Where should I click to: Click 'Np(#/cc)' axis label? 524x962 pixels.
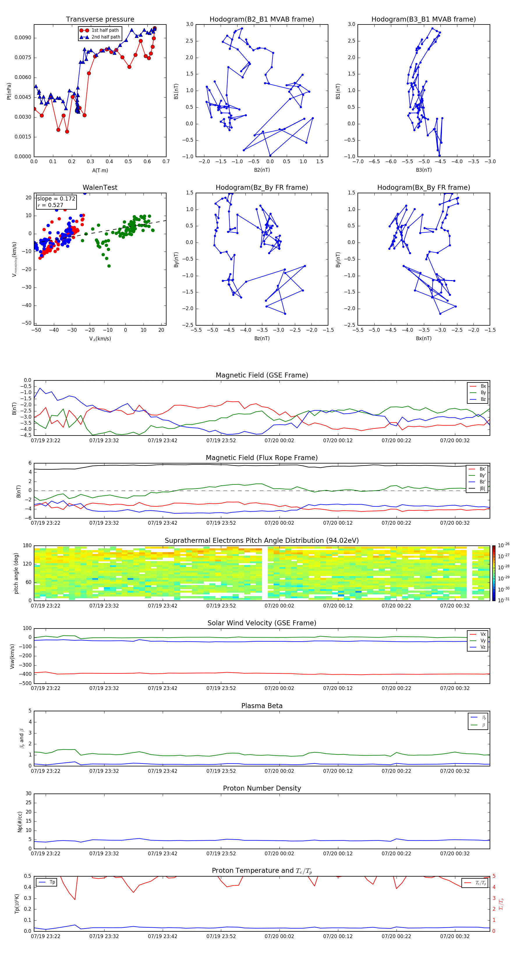[20, 821]
